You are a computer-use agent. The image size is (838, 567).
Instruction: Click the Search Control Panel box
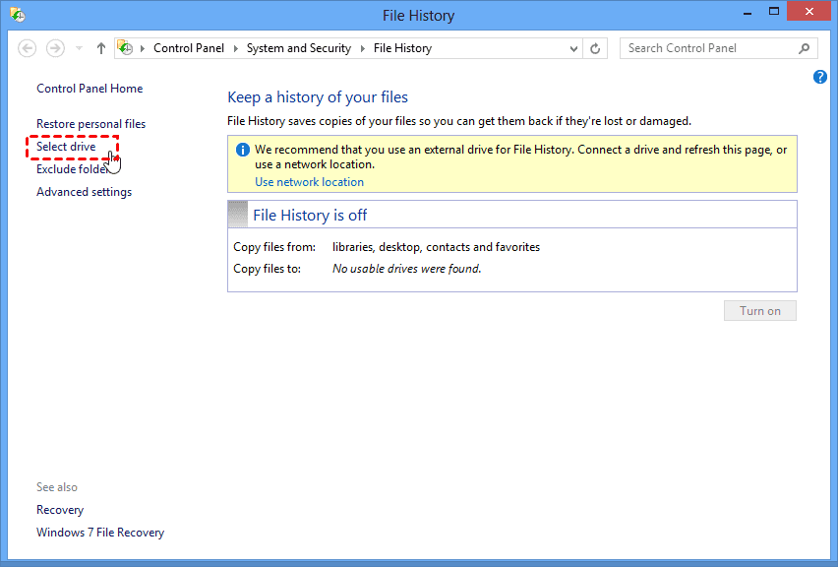(708, 48)
